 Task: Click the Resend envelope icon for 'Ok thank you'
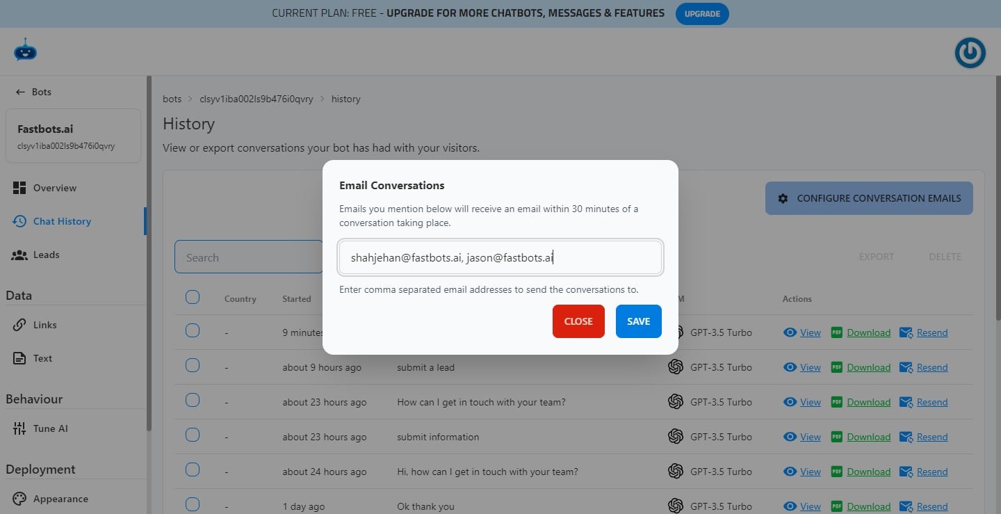coord(906,506)
